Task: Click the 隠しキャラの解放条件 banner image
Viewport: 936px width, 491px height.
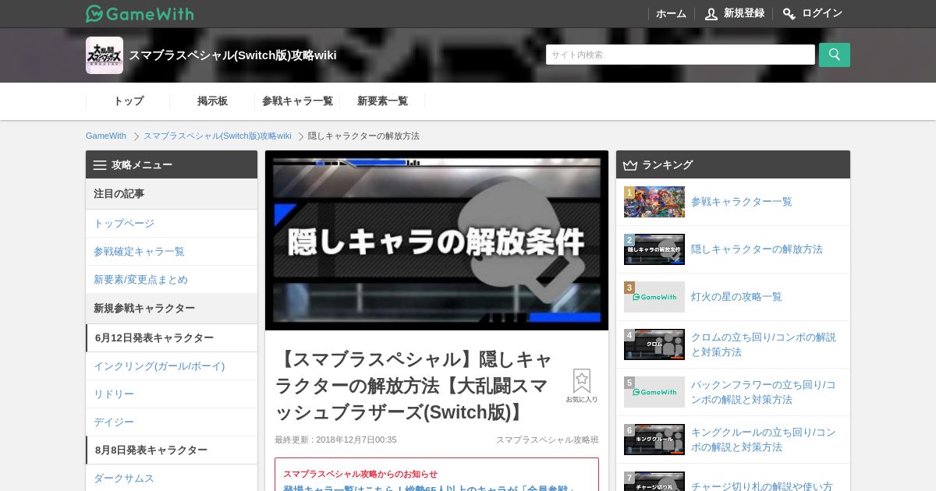Action: pyautogui.click(x=437, y=240)
